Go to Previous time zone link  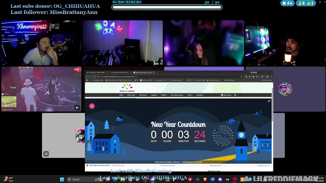point(168,165)
